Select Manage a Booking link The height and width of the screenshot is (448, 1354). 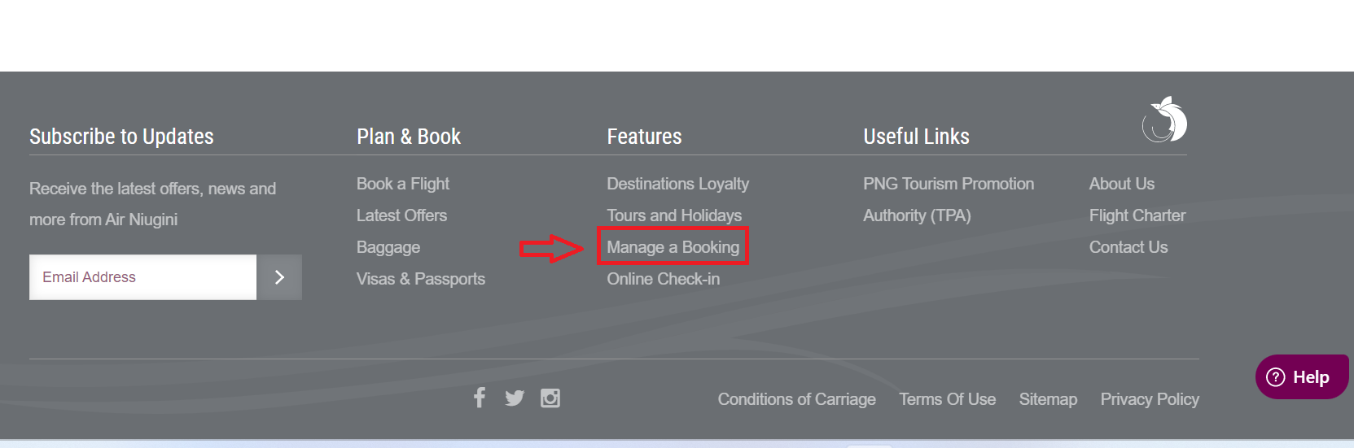[x=673, y=247]
